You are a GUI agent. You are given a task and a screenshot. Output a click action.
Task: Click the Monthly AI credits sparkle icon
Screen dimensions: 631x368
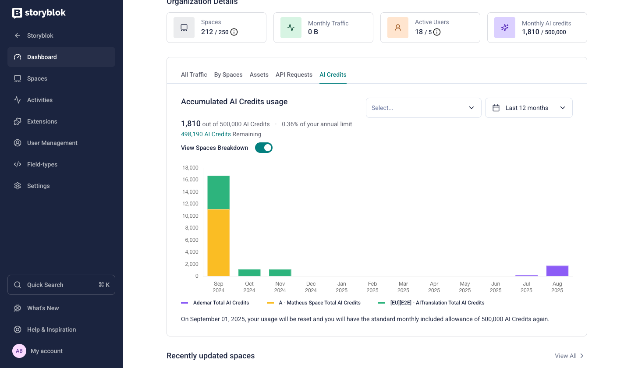[x=504, y=28]
